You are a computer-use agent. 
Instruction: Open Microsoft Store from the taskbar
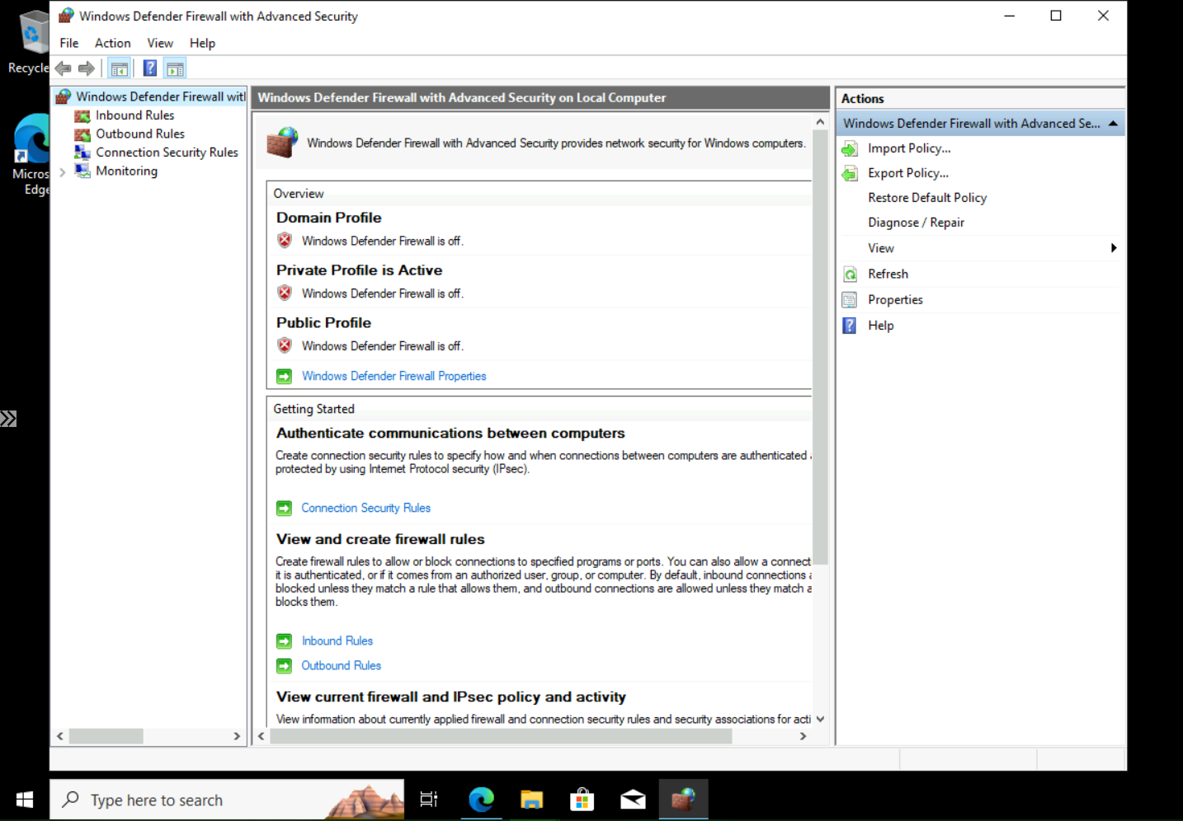[x=582, y=800]
